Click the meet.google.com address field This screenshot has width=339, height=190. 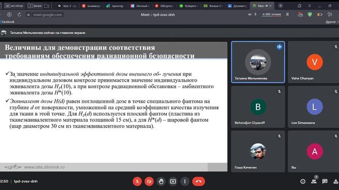pos(48,15)
